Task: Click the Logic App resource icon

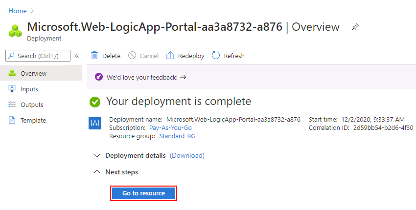Action: 94,123
